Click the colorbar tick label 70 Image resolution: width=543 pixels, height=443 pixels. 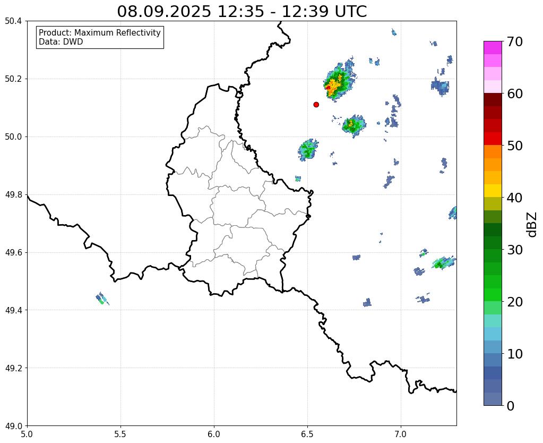(515, 41)
